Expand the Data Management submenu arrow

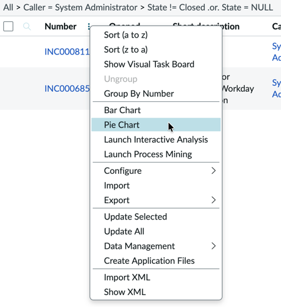[213, 246]
